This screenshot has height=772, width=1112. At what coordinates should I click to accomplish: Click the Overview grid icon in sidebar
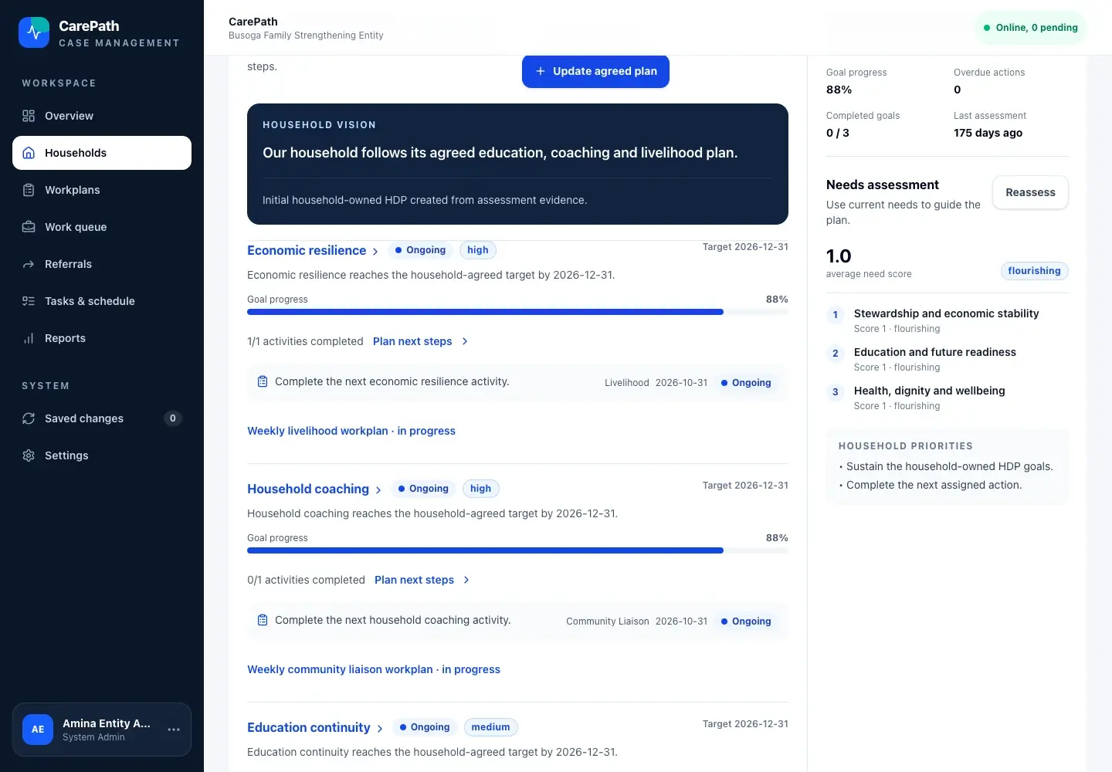pyautogui.click(x=29, y=116)
